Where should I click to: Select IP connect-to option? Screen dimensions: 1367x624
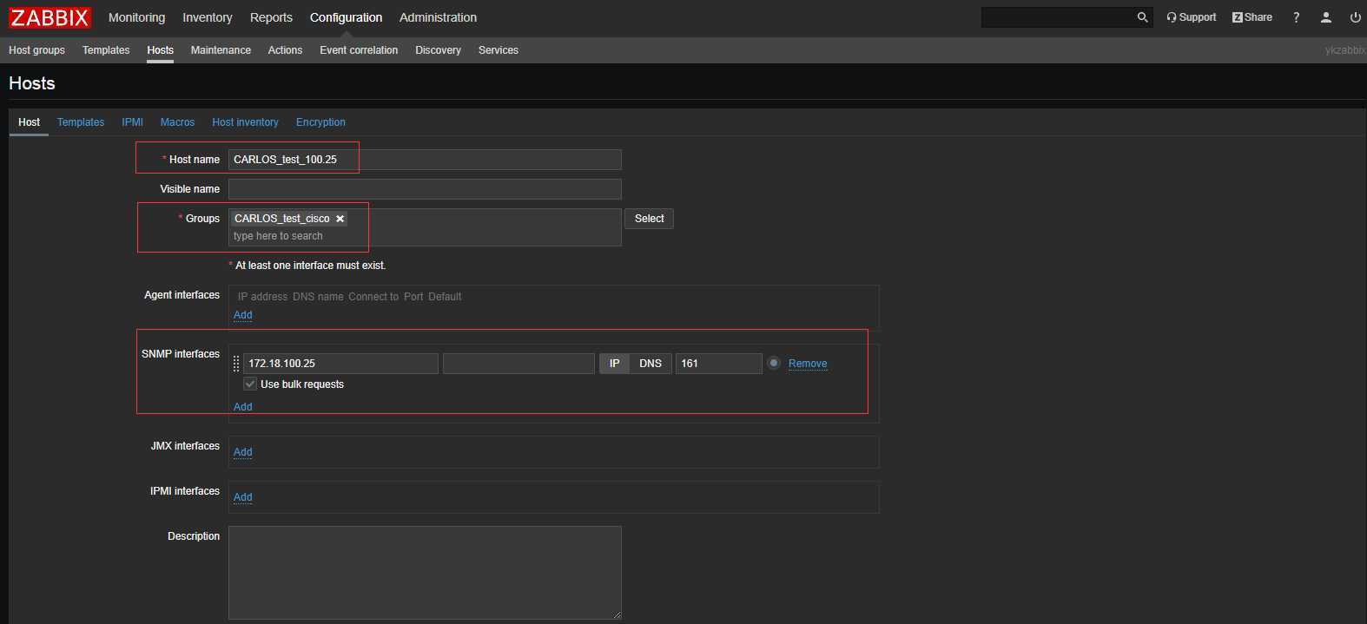[614, 364]
